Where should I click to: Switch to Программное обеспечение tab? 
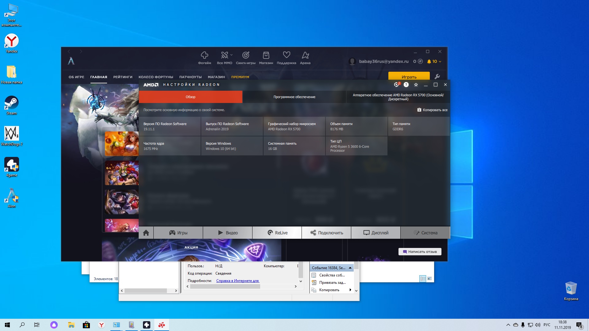[294, 97]
